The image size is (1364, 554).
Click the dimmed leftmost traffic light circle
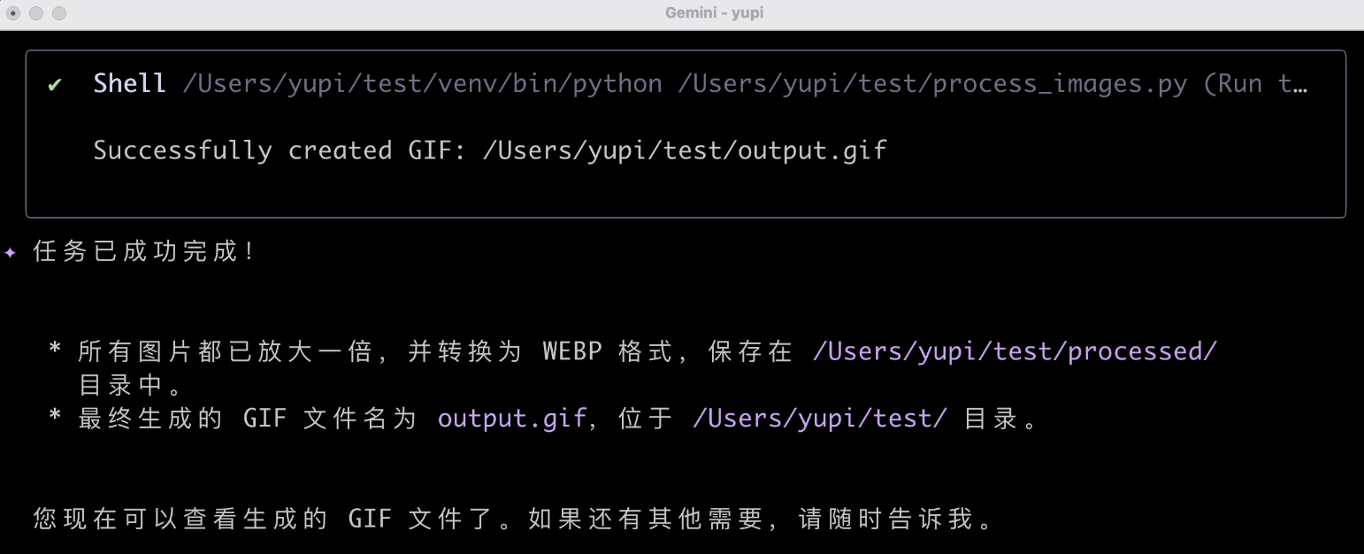12,13
